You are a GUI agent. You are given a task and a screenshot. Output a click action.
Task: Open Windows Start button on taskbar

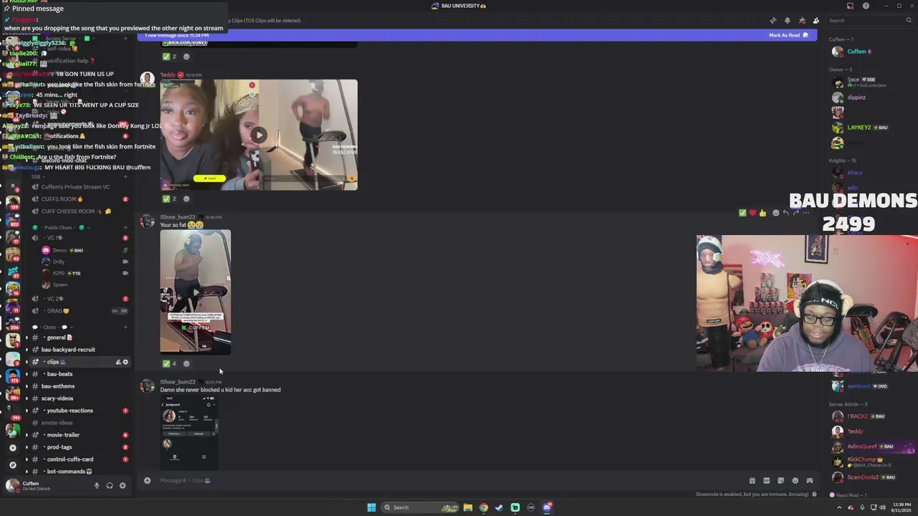click(x=372, y=507)
